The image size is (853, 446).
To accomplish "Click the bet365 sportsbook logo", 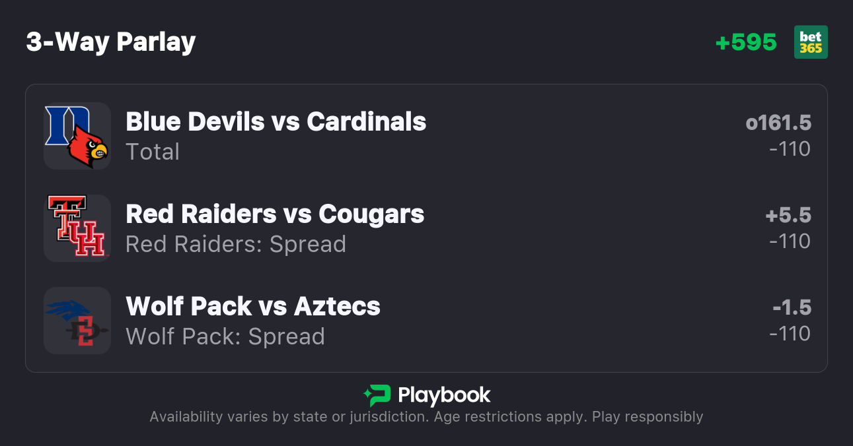I will click(x=811, y=42).
